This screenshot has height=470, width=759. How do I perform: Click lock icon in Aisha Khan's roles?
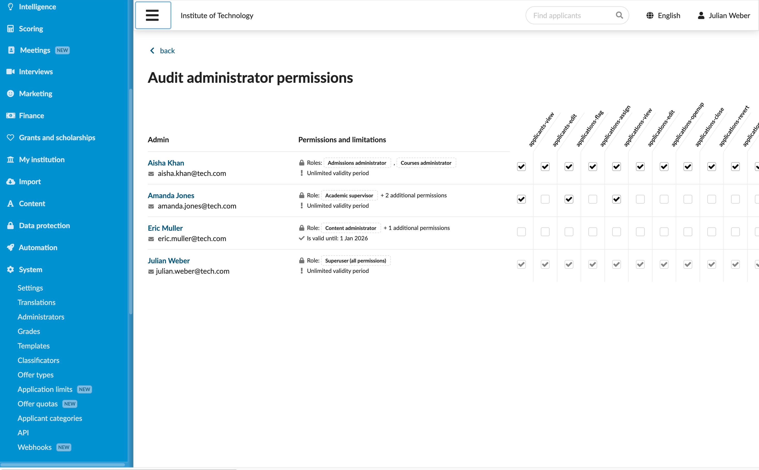point(301,162)
